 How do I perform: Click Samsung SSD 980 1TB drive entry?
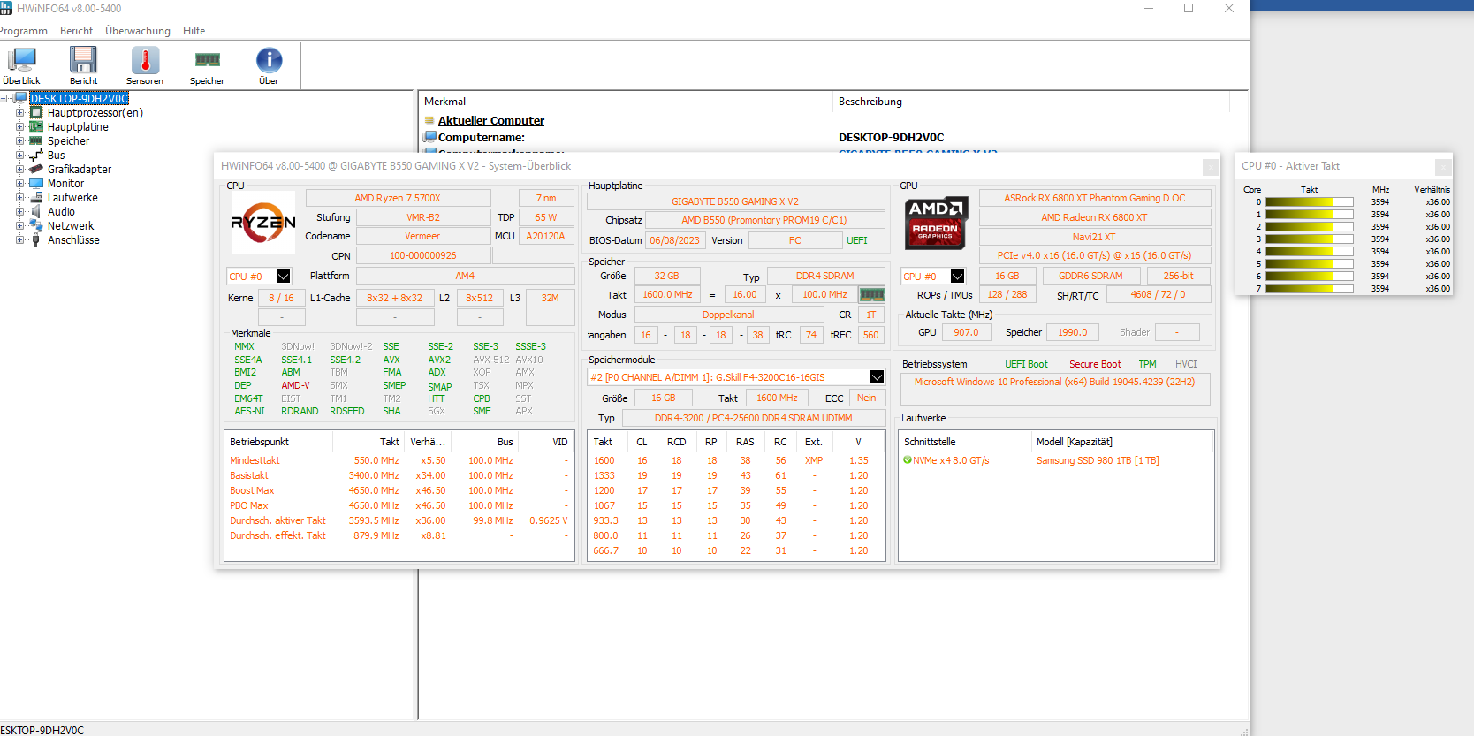point(1098,460)
